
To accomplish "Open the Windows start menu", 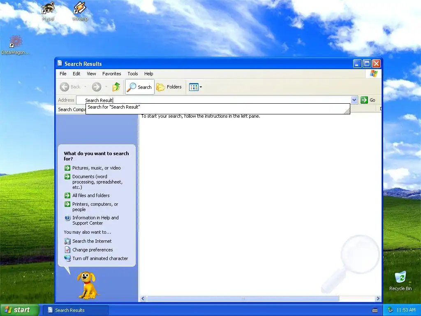I will pos(19,310).
